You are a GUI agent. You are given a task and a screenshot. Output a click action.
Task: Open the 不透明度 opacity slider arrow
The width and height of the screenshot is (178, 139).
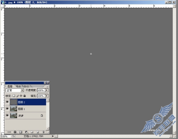pyautogui.click(x=47, y=90)
